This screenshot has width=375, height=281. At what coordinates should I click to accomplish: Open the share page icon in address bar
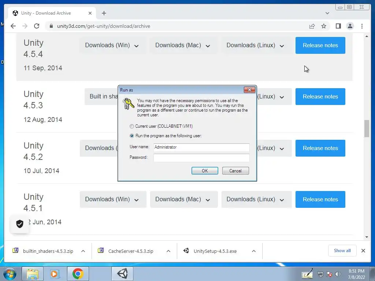[312, 26]
